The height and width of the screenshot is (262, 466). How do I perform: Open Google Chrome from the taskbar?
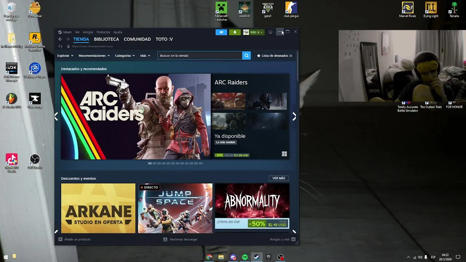209,257
